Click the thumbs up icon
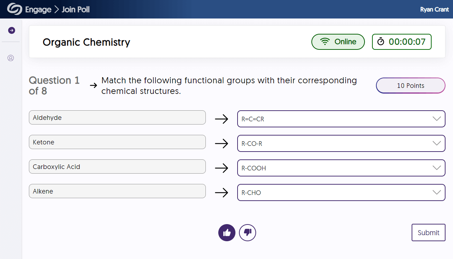This screenshot has width=453, height=259. (227, 233)
